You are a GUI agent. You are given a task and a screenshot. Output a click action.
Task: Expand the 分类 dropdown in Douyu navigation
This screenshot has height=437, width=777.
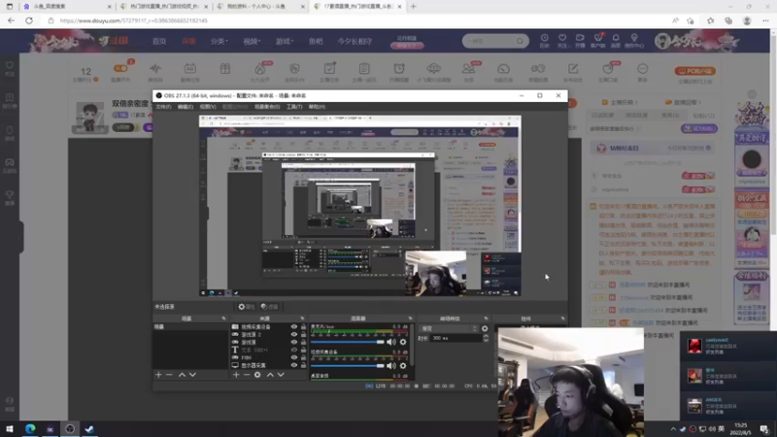220,41
